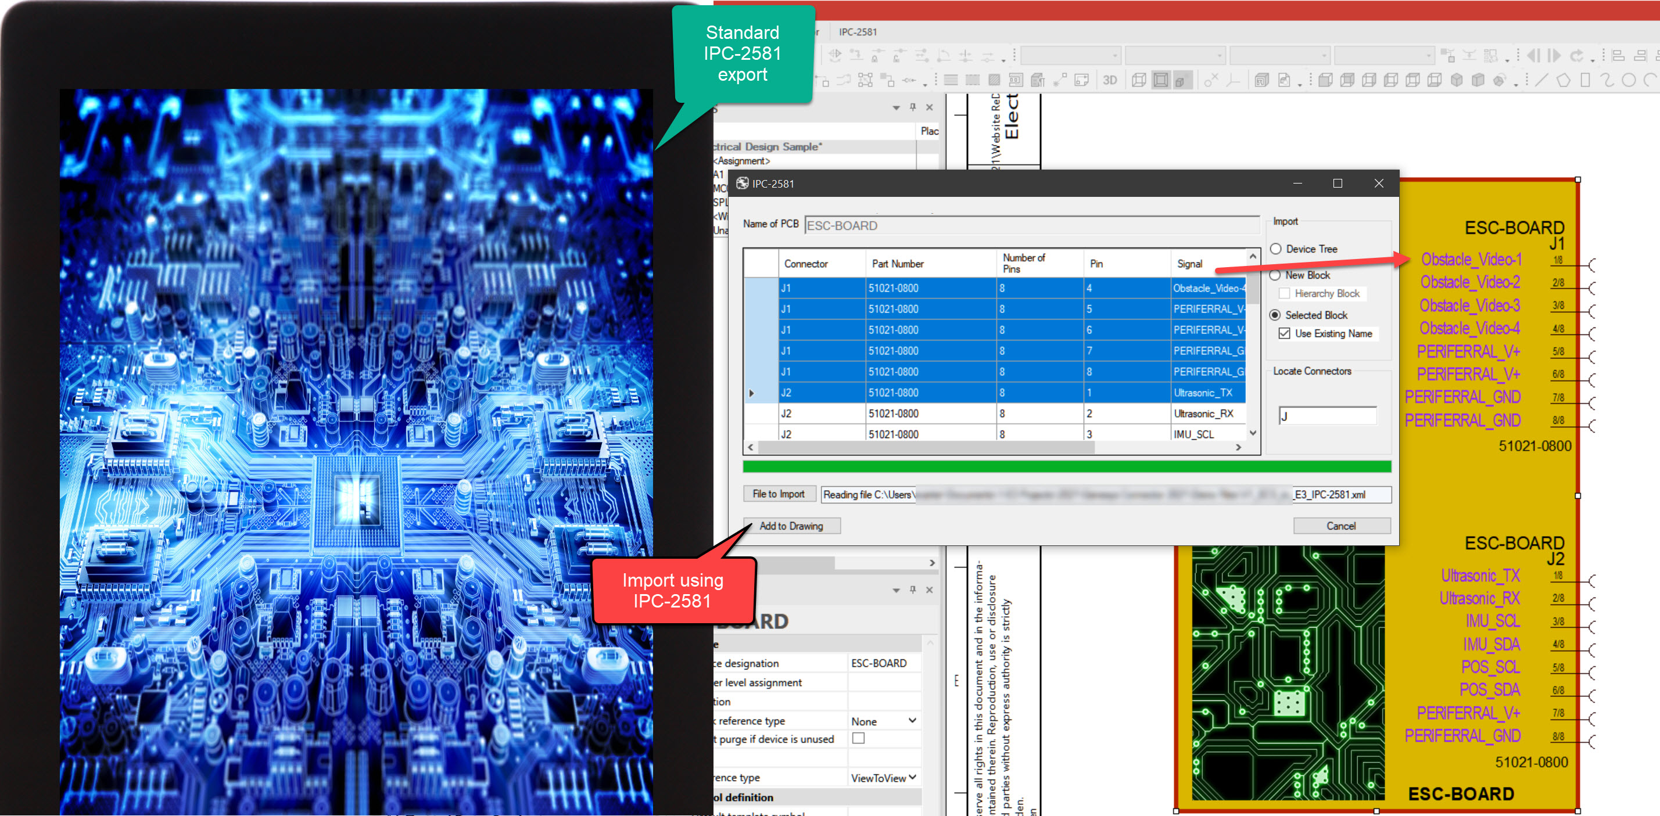Click the Locate Connectors text field

click(1328, 416)
